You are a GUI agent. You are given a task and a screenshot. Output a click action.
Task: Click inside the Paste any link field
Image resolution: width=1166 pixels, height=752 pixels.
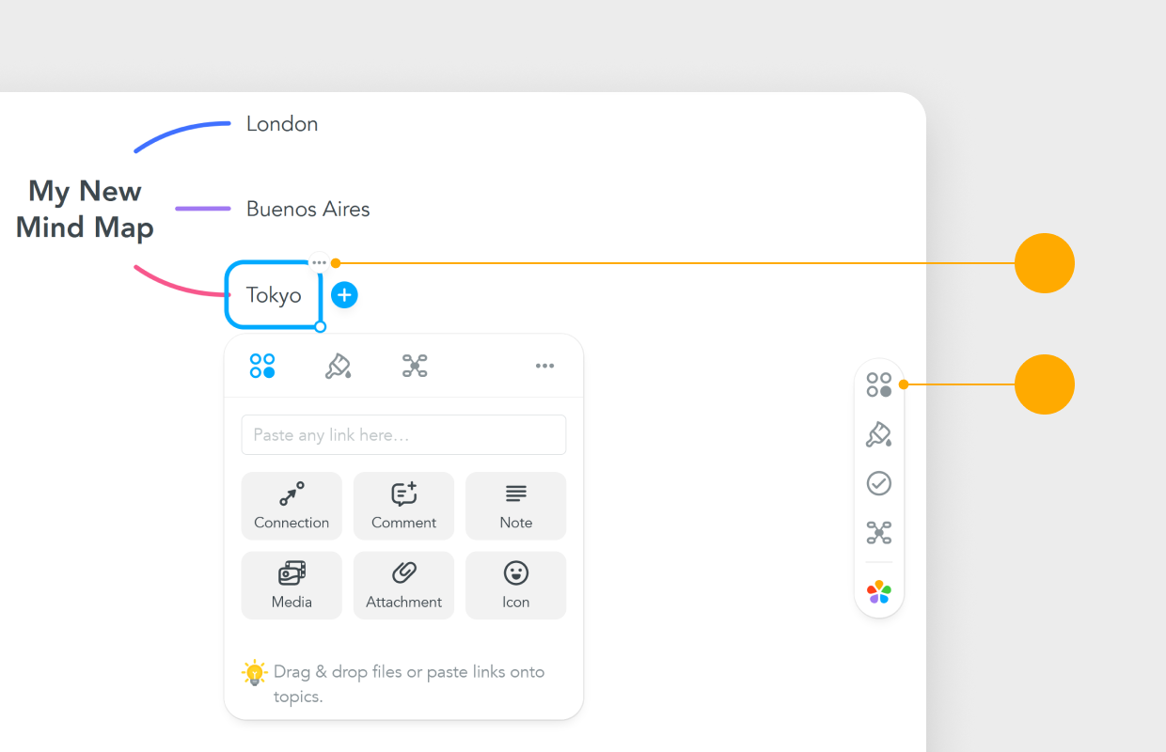coord(403,434)
